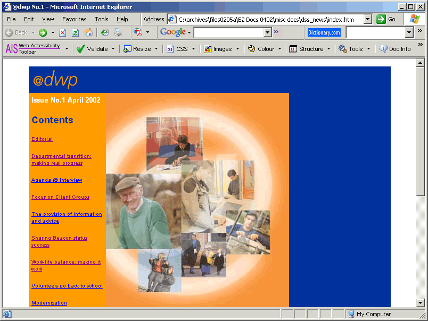Open the Help menu
The image size is (428, 321).
122,19
